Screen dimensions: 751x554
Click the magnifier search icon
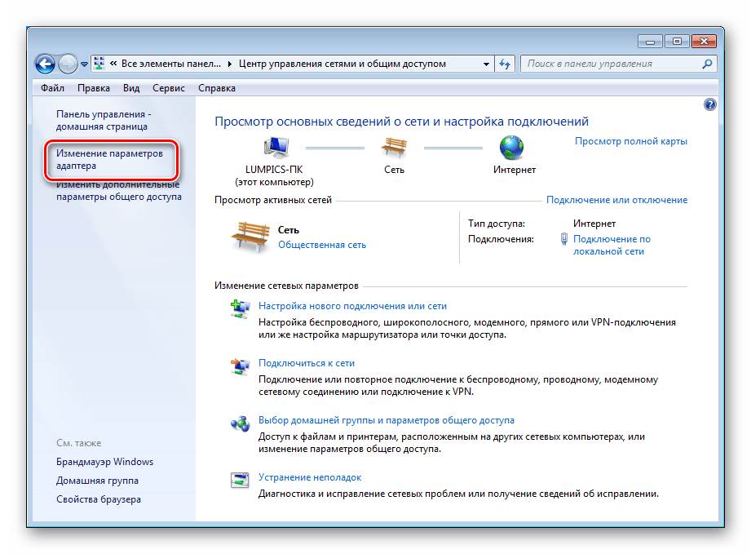tap(708, 64)
